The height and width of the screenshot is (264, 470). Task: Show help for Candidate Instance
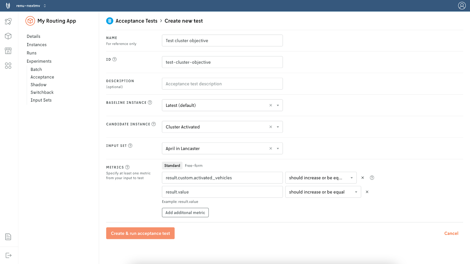coord(154,124)
